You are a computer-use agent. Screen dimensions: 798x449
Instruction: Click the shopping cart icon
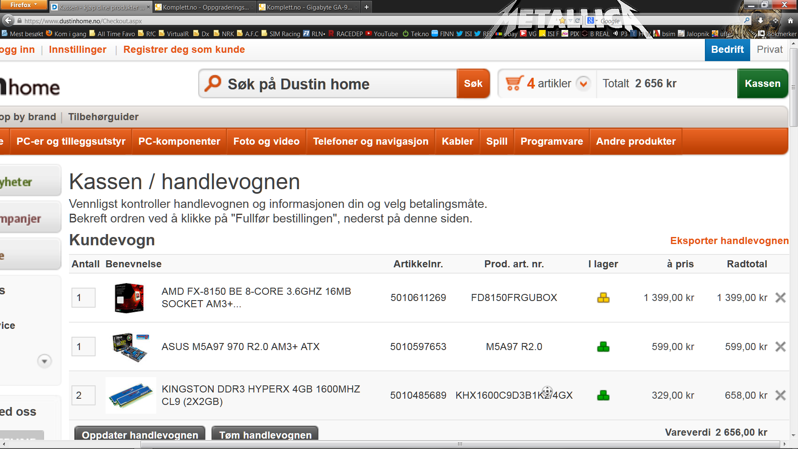click(x=514, y=84)
